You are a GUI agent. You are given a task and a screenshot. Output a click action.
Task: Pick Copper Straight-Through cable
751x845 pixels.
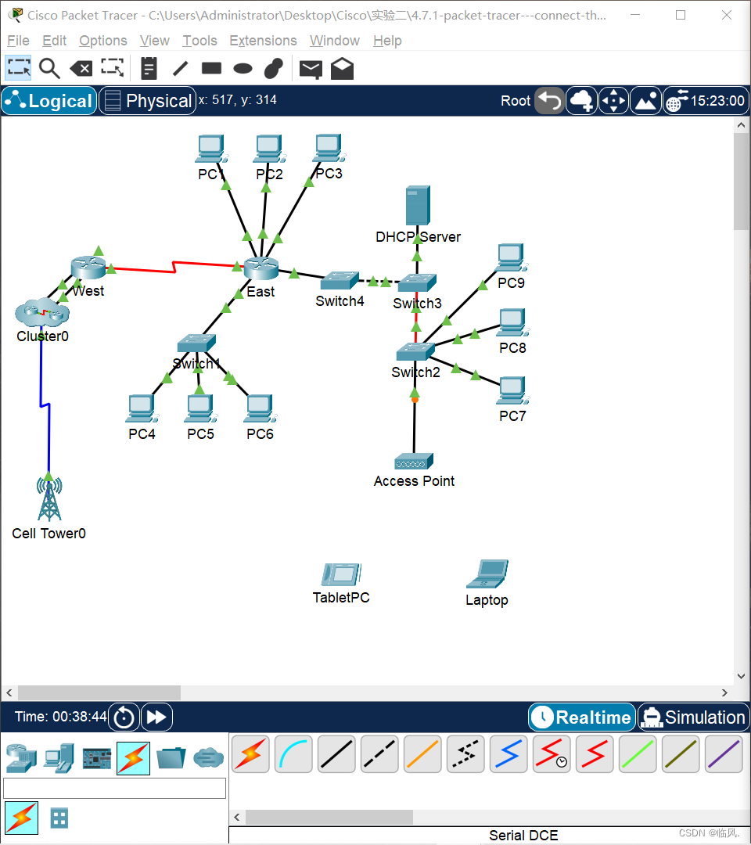coord(336,753)
